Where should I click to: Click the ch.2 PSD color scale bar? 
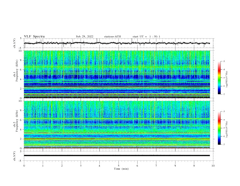click(x=219, y=128)
